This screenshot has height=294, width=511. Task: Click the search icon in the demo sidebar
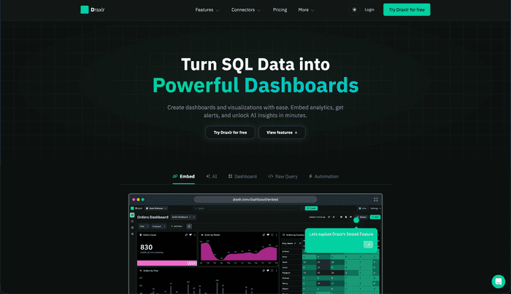point(132,221)
